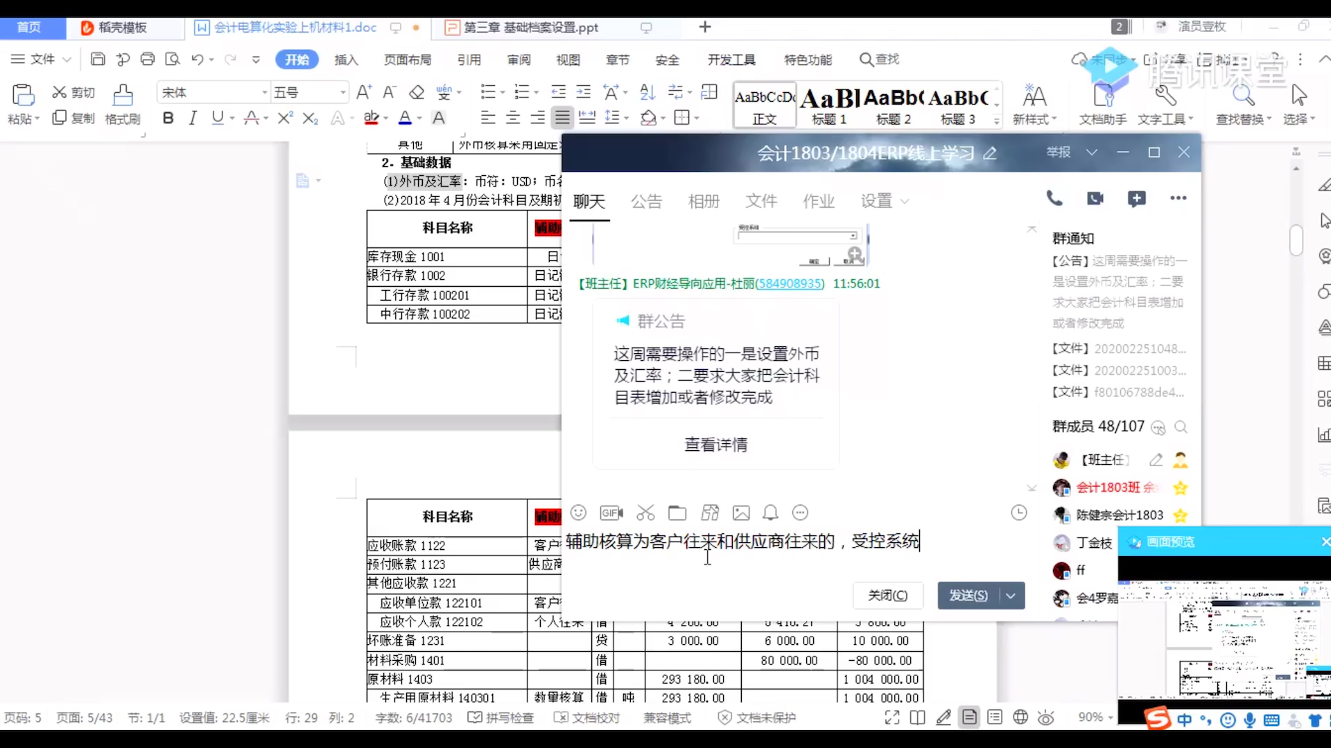
Task: Click the text highlight color icon
Action: point(372,118)
